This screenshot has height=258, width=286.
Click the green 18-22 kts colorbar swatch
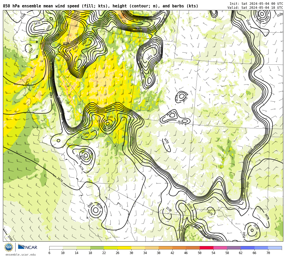point(97,248)
